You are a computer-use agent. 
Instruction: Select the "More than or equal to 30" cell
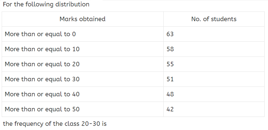(42, 79)
